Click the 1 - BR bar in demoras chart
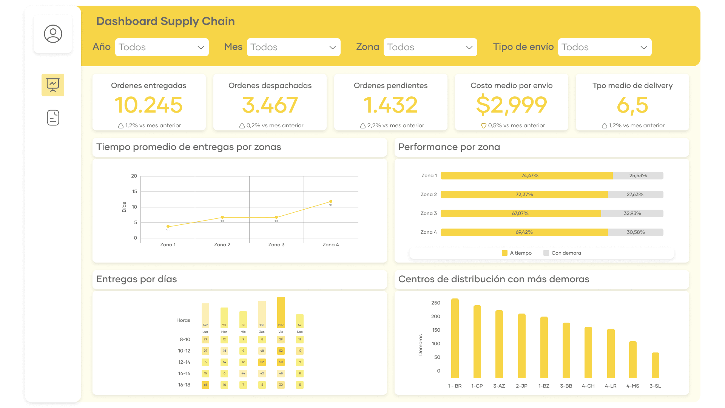The width and height of the screenshot is (725, 408). tap(455, 338)
